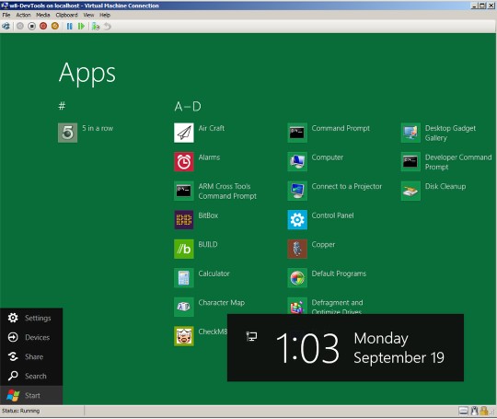Screen dimensions: 497x419
Task: Launch Connect to a Projector icon
Action: [297, 191]
